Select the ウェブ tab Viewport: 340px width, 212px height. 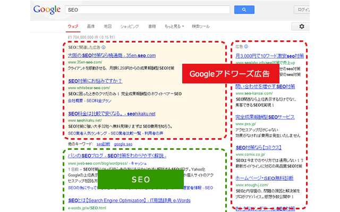pos(73,27)
